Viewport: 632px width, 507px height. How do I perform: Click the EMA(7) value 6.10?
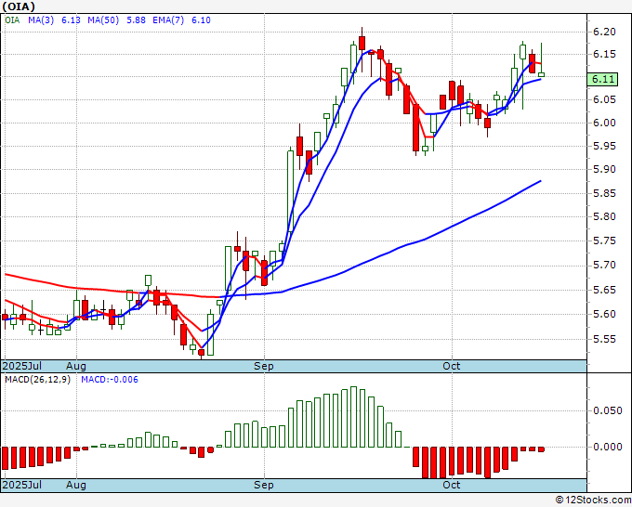pos(201,20)
